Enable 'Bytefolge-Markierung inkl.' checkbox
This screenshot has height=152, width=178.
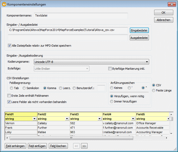pos(110,69)
